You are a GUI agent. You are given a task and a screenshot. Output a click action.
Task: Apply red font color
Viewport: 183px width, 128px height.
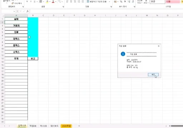[x=53, y=1]
